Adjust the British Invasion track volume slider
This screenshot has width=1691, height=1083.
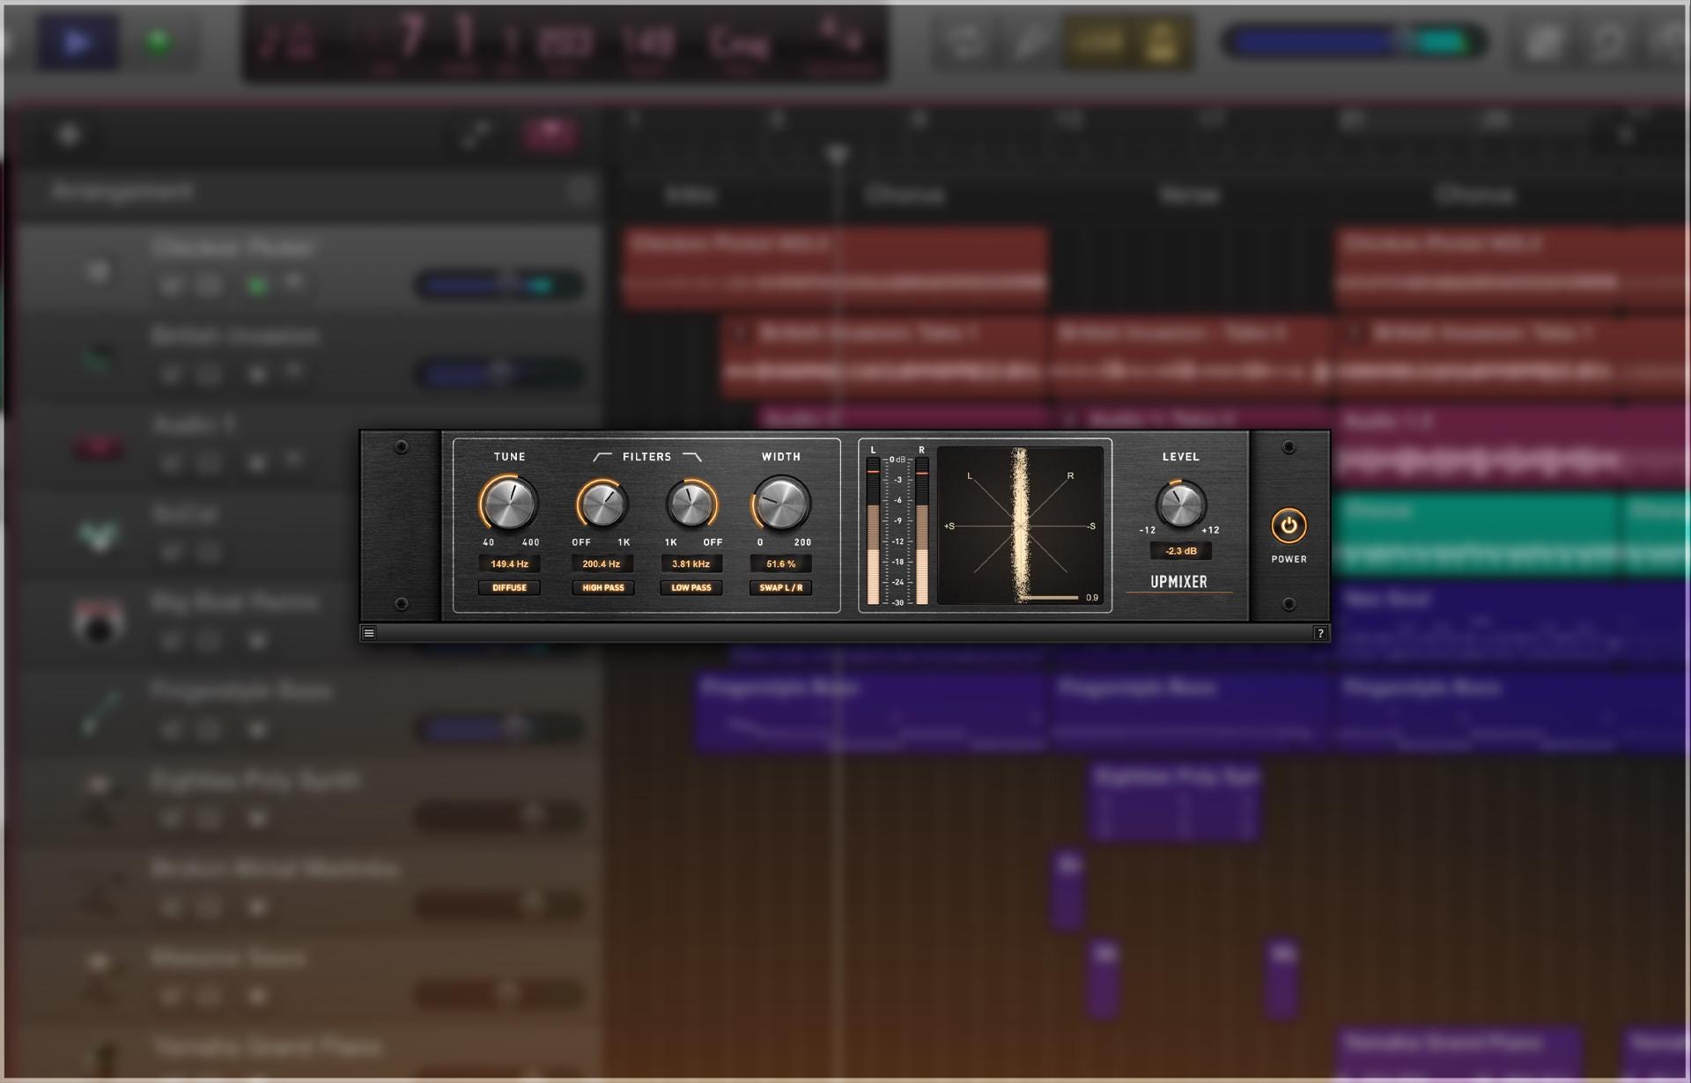point(498,373)
